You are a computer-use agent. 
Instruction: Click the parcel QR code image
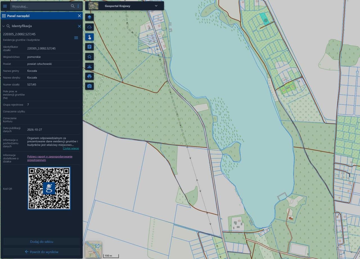(49, 188)
